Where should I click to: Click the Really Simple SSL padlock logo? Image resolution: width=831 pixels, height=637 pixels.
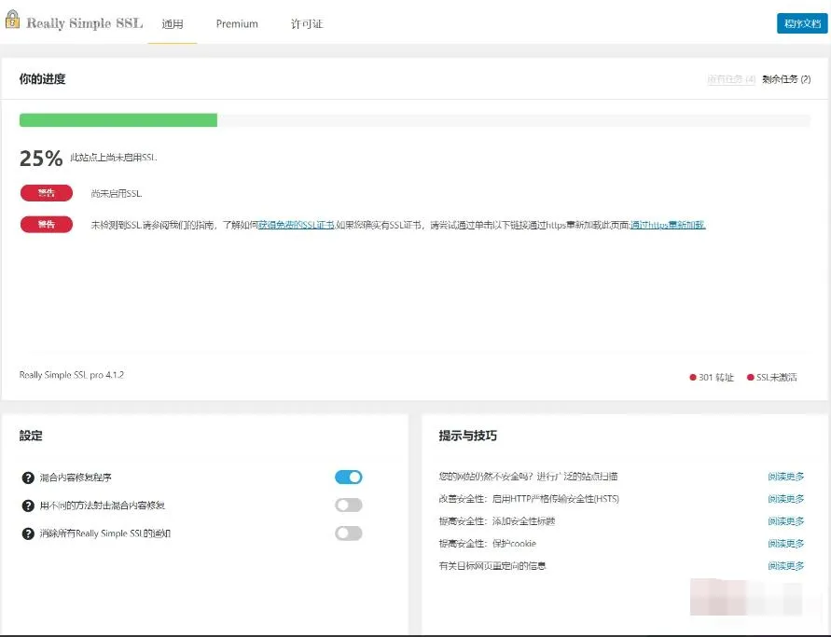(12, 20)
